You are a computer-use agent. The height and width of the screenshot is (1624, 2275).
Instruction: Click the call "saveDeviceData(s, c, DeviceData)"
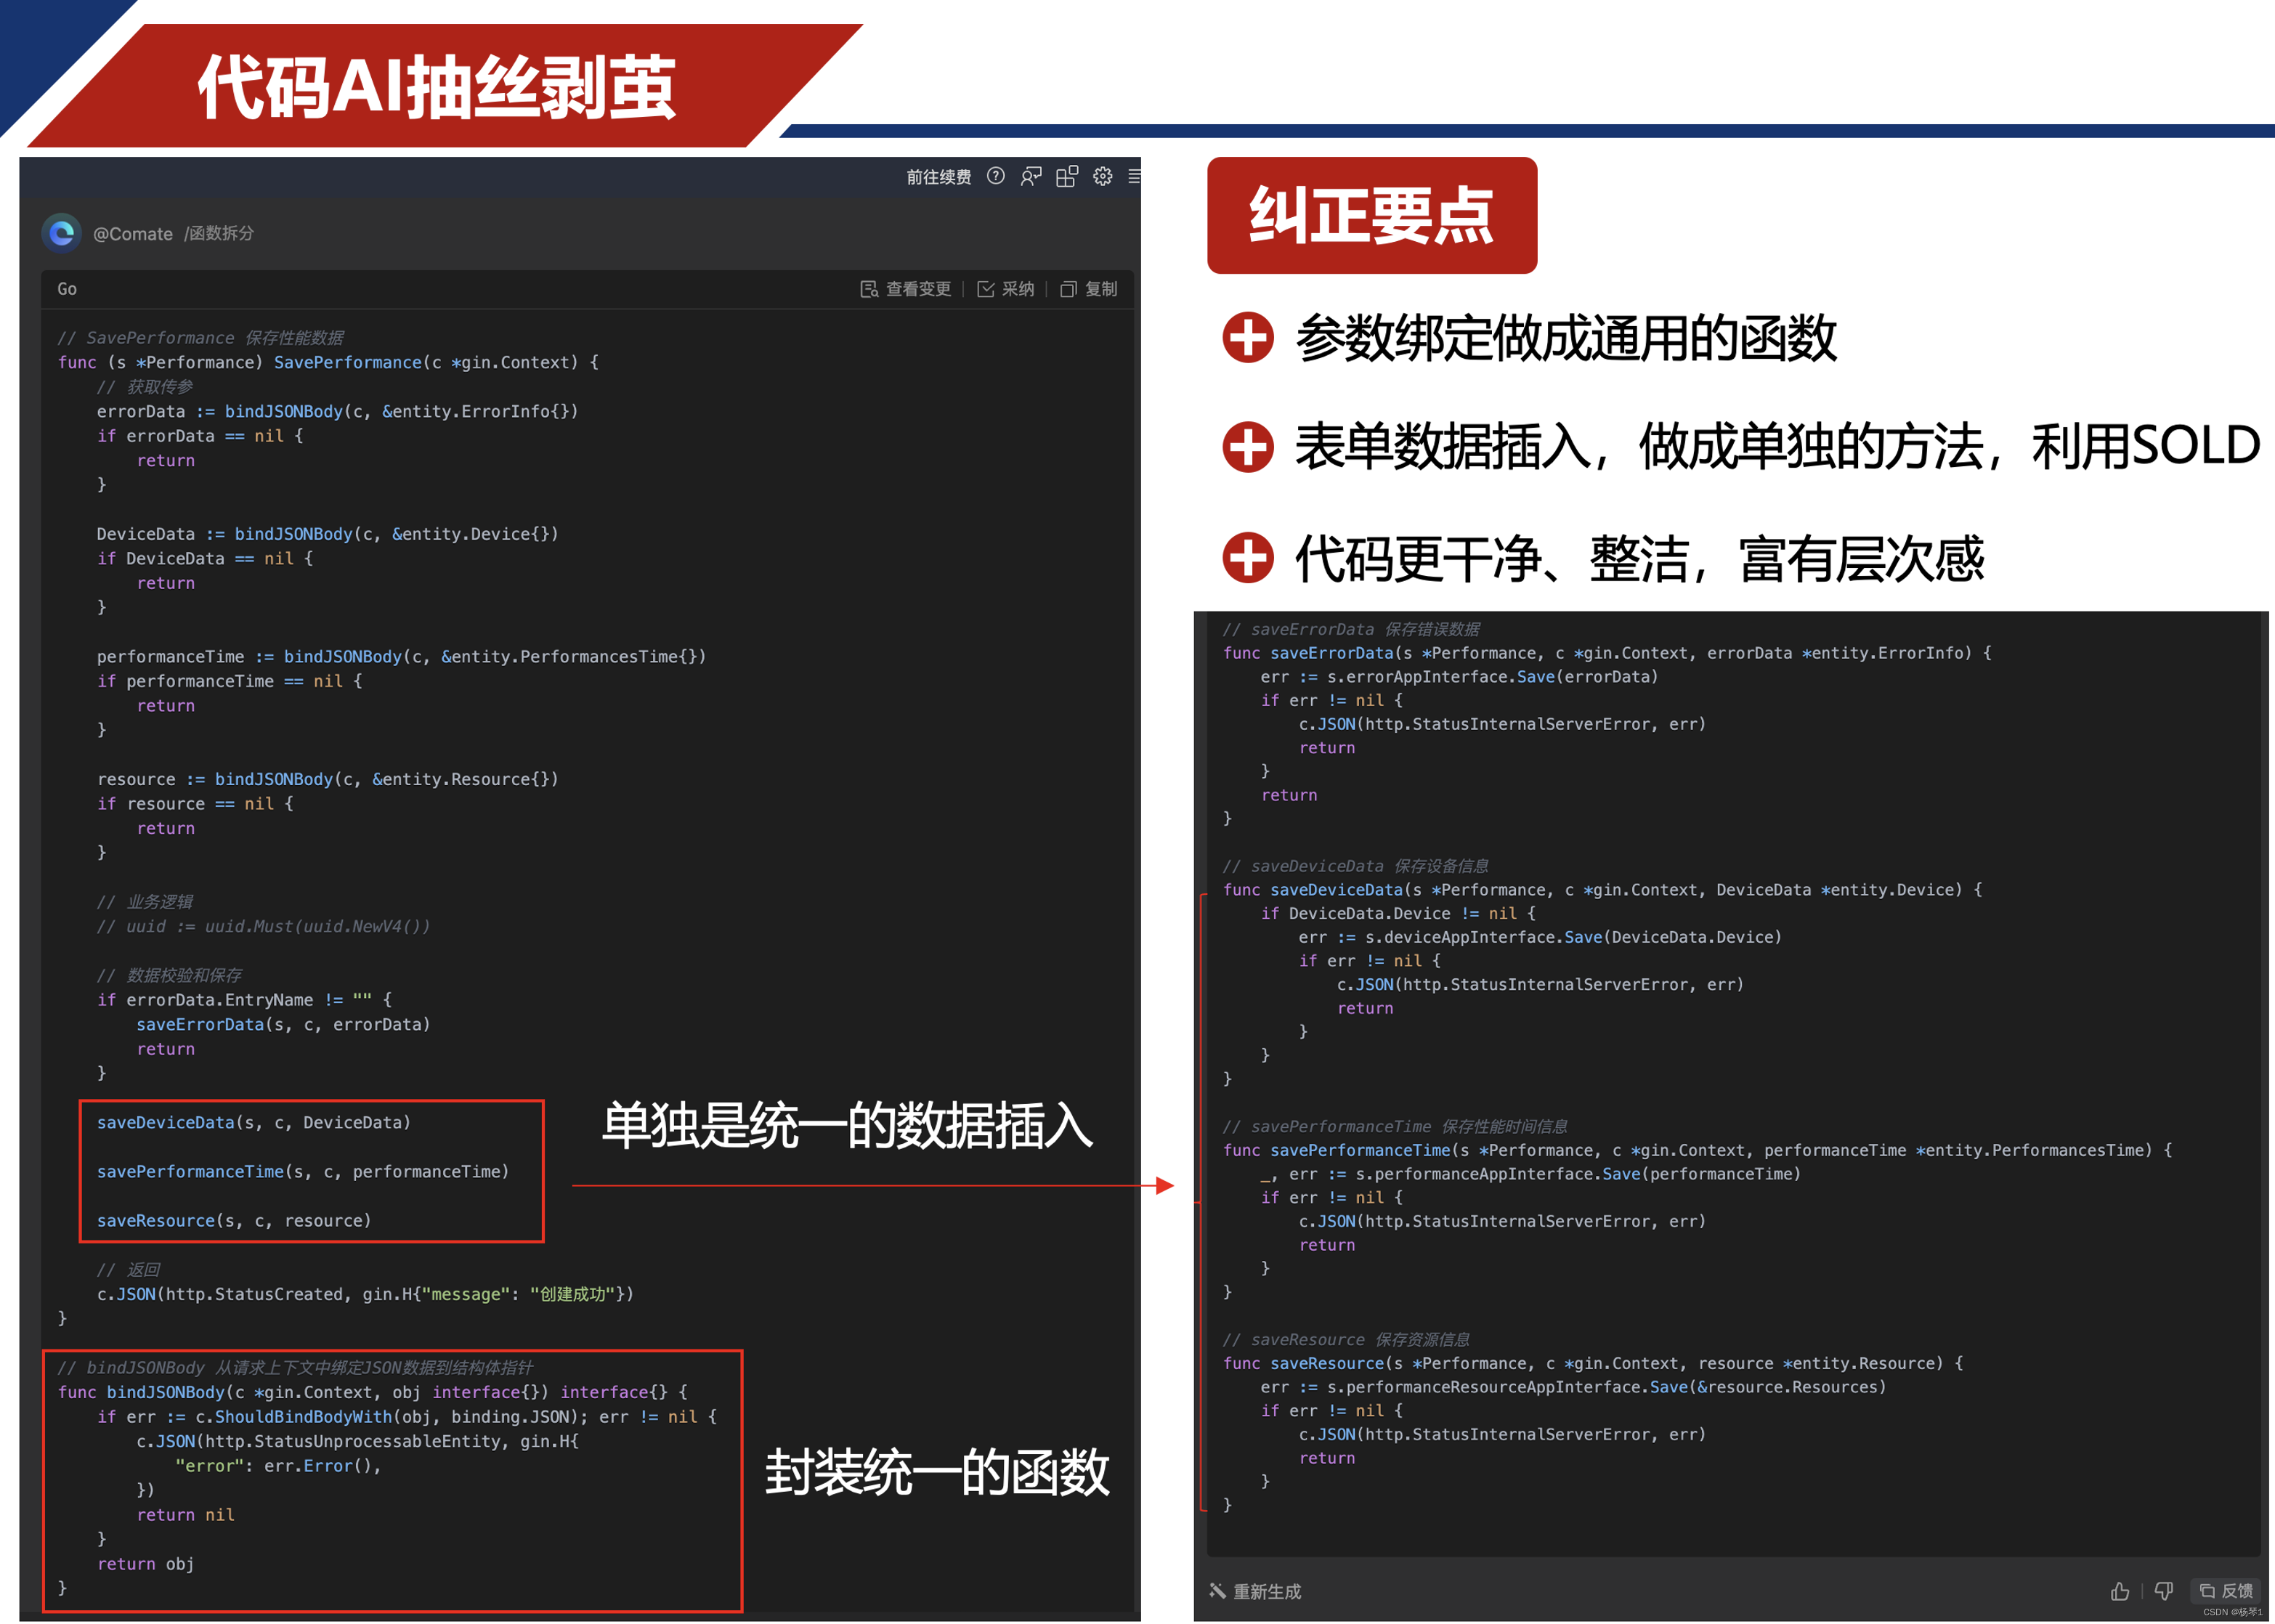pos(253,1122)
